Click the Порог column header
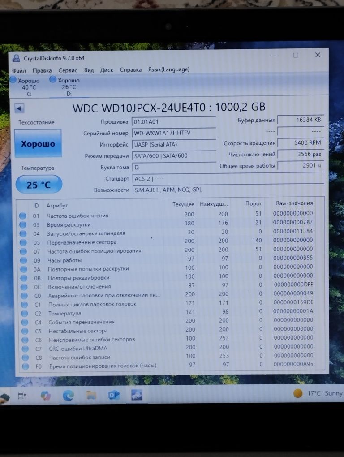 253,203
